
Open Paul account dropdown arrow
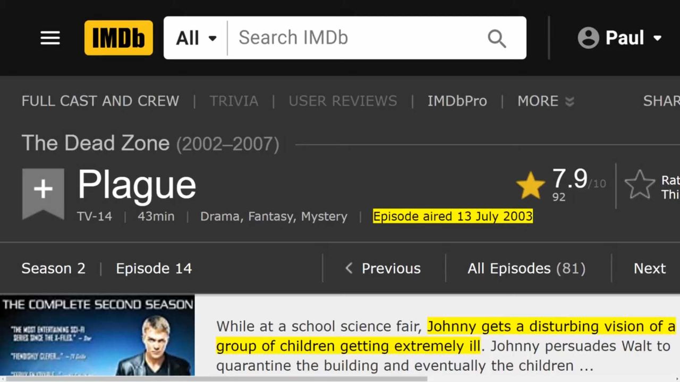[658, 38]
